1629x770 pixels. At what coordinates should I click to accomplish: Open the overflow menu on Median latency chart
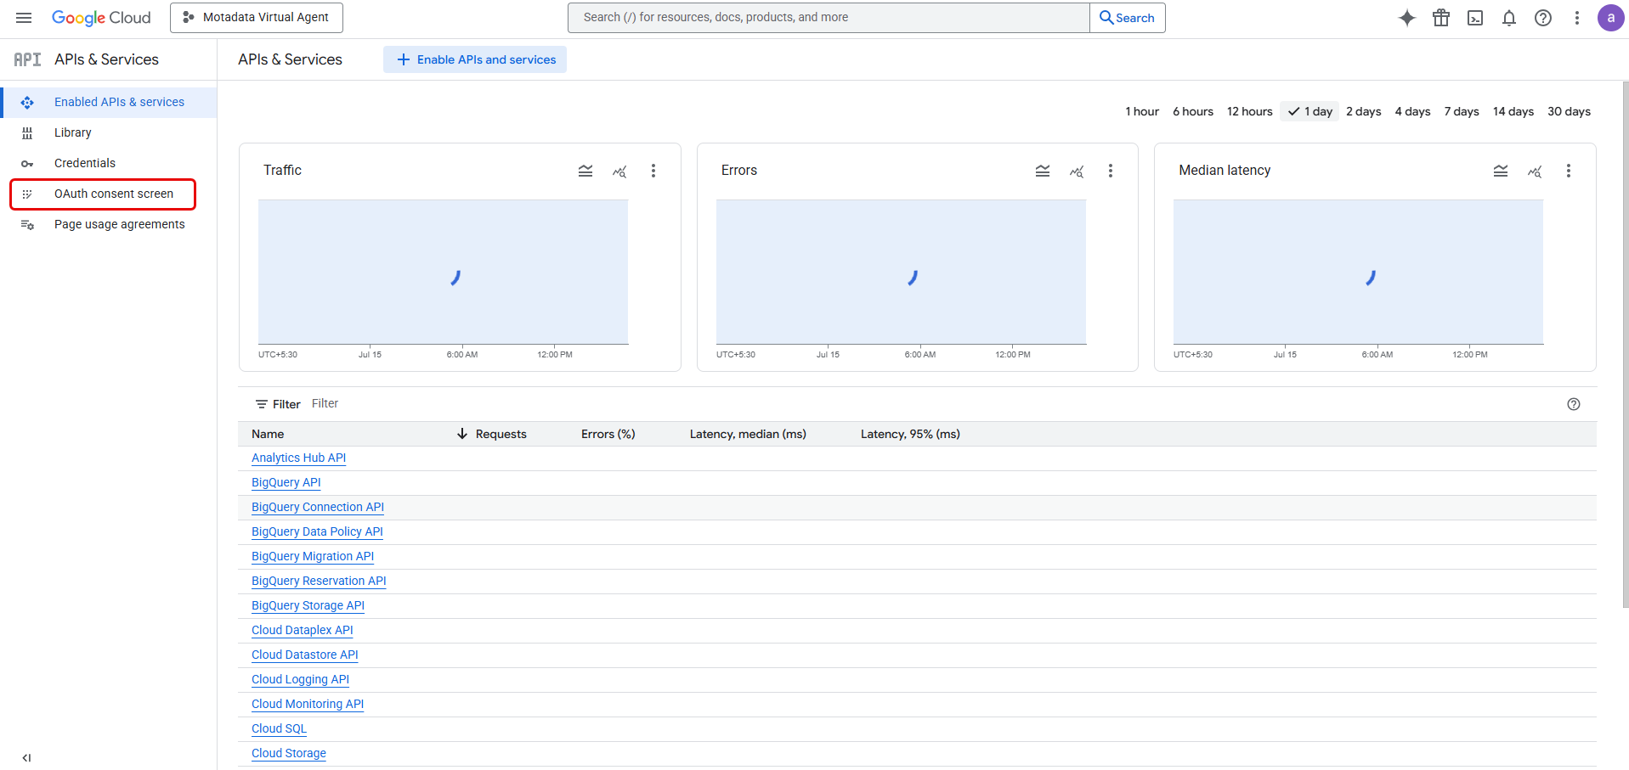pyautogui.click(x=1569, y=171)
